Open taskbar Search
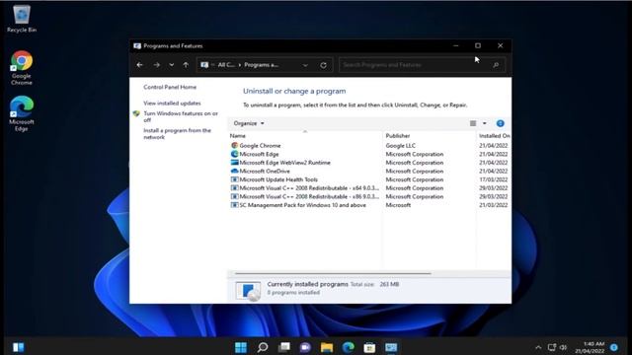This screenshot has width=632, height=355. pyautogui.click(x=263, y=347)
